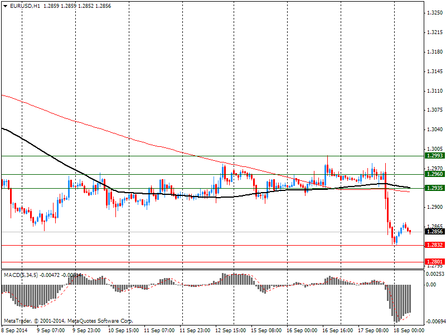
Task: Click the 9 Sep 07:00 time label
Action: [51, 331]
